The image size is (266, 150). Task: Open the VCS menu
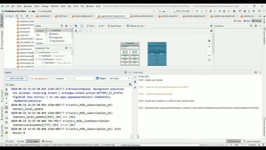pos(82,6)
